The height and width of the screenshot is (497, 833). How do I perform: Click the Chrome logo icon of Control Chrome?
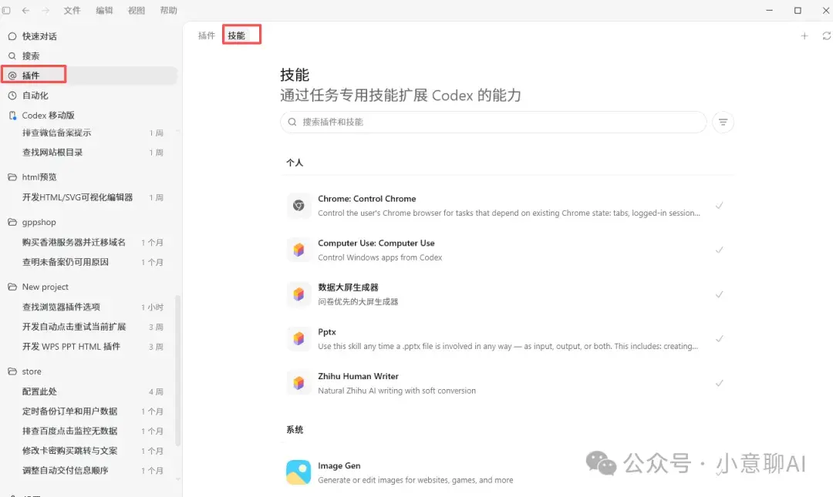coord(298,206)
